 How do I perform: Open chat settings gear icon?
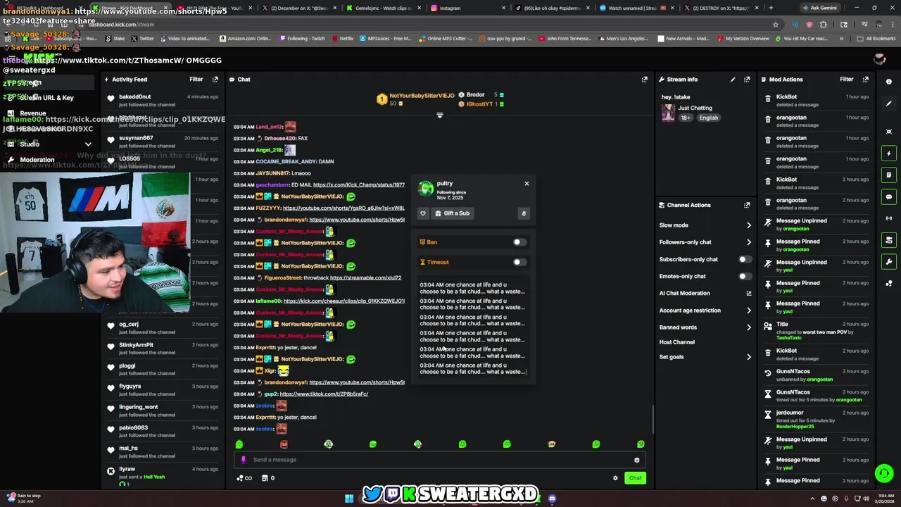tap(615, 478)
